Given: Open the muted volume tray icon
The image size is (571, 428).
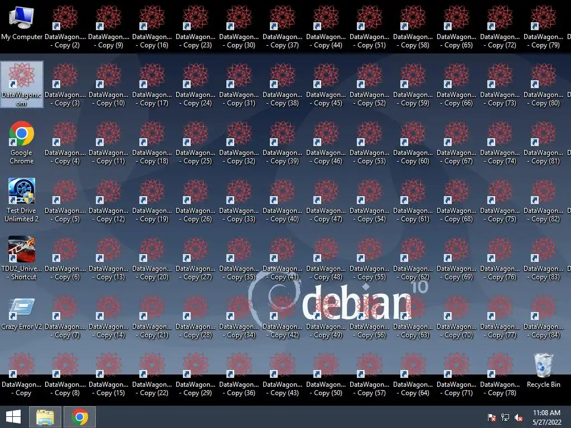Looking at the screenshot, I should (519, 417).
